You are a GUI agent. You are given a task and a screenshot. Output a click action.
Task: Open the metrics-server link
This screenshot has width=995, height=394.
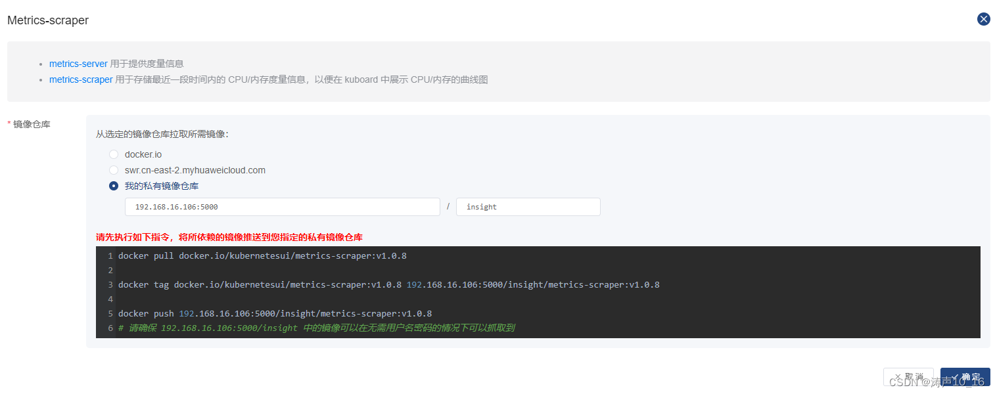(x=78, y=64)
